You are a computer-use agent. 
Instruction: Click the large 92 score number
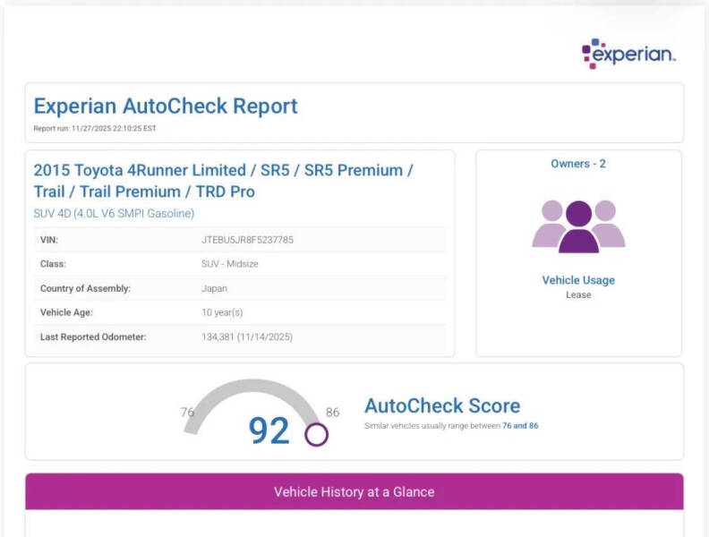(269, 430)
